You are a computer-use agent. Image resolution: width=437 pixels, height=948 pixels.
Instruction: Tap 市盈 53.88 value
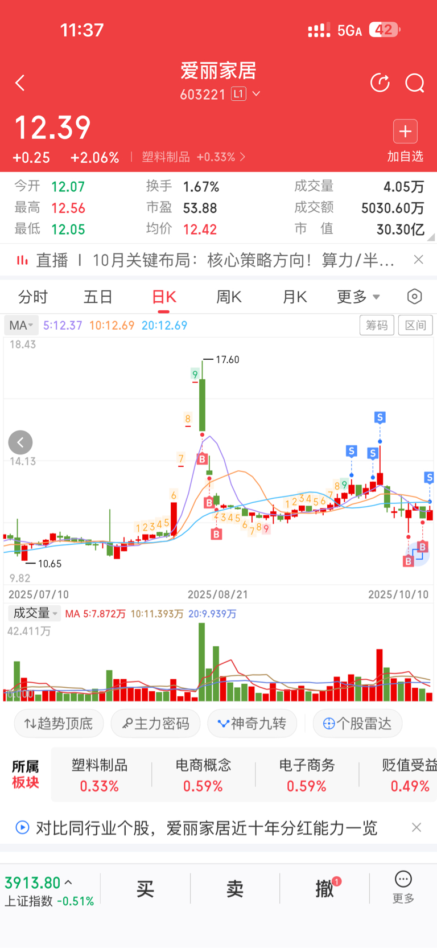tap(200, 208)
